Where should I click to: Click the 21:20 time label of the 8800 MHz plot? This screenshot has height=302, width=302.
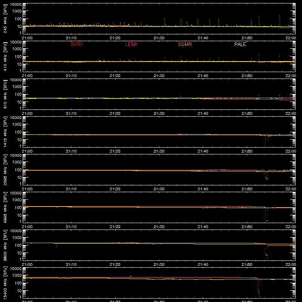pos(115,265)
